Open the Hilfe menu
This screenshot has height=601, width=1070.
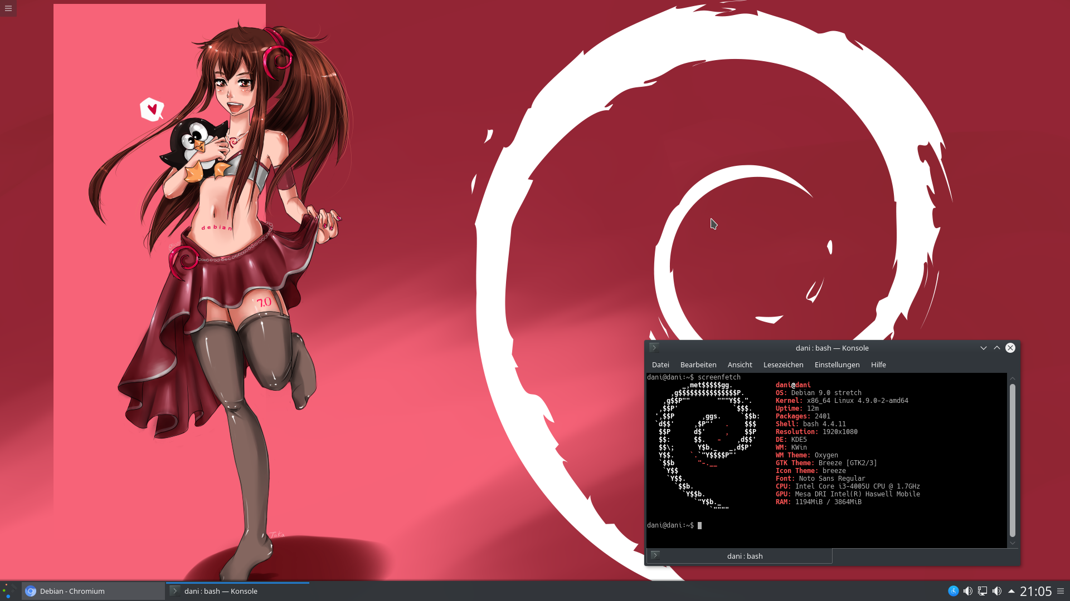pos(878,364)
